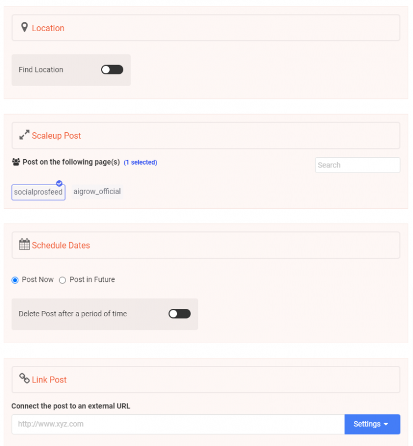The image size is (413, 446).
Task: Click the pages Search field
Action: (x=357, y=165)
